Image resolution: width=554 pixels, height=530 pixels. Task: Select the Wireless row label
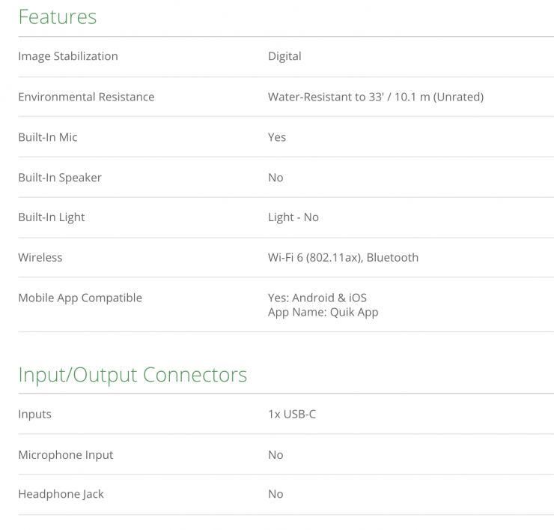40,258
